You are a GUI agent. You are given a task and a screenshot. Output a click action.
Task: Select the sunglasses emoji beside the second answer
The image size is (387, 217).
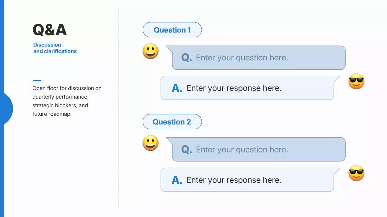pos(356,173)
